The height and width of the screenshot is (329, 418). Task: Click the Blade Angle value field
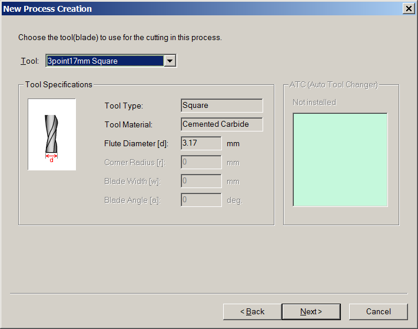[201, 200]
